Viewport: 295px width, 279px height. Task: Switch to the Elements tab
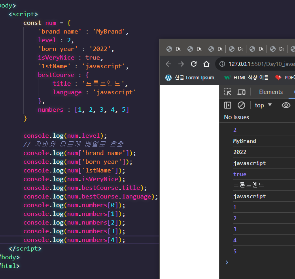tap(271, 92)
